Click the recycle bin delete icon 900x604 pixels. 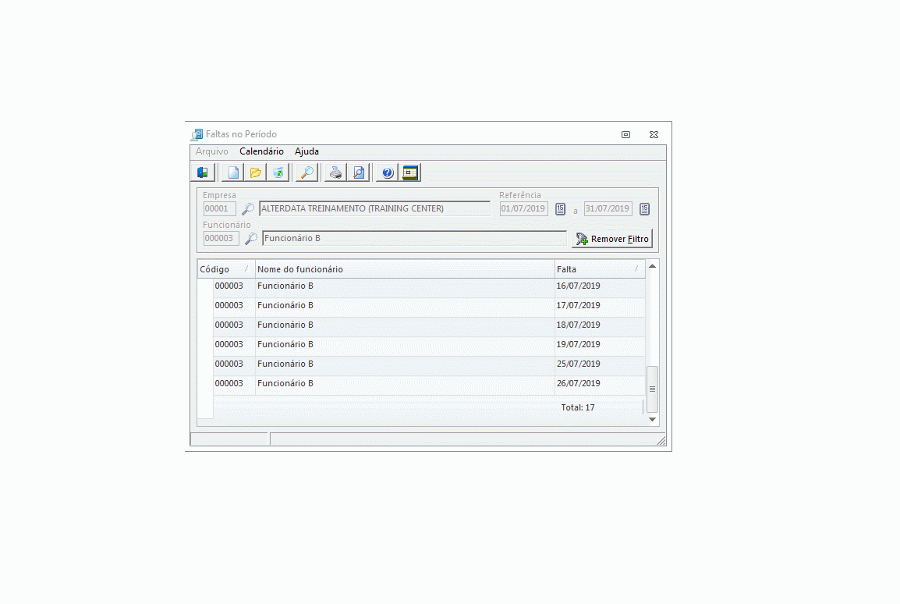[x=278, y=172]
